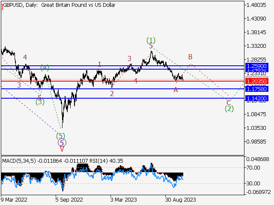Select the 1.43090 price axis label
Image resolution: width=274 pixels, height=205 pixels.
coord(256,19)
